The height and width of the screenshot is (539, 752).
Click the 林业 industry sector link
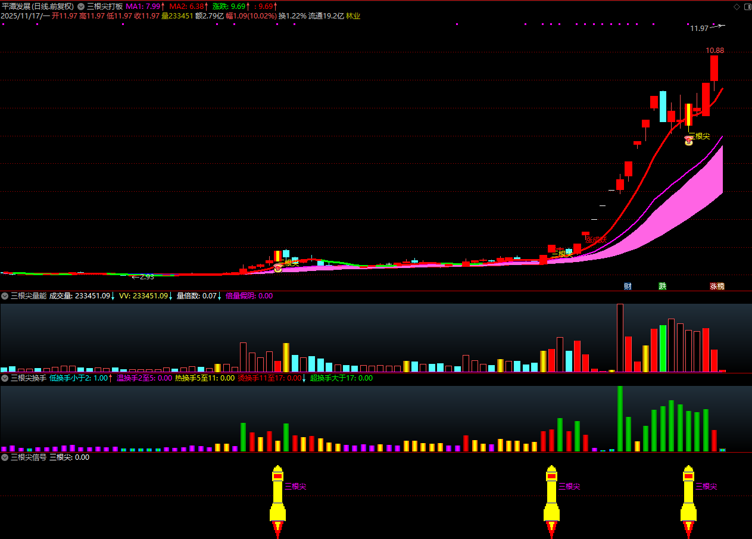(353, 16)
